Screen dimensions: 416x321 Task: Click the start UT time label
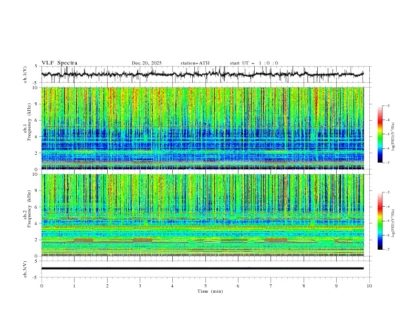coord(254,63)
